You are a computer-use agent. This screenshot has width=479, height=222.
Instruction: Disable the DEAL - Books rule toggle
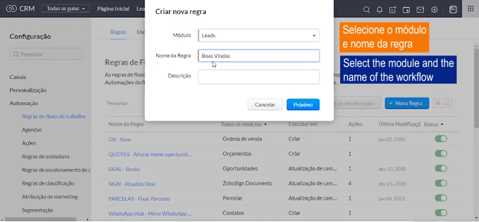pyautogui.click(x=441, y=168)
